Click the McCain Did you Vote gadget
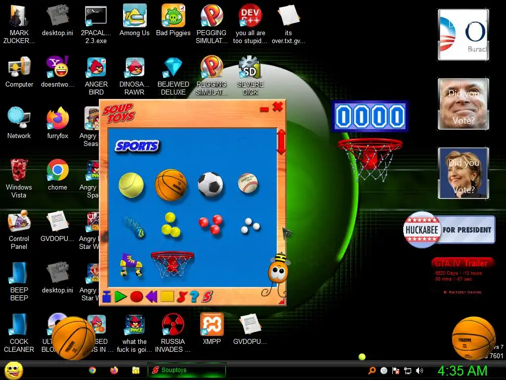The image size is (506, 380). [464, 104]
